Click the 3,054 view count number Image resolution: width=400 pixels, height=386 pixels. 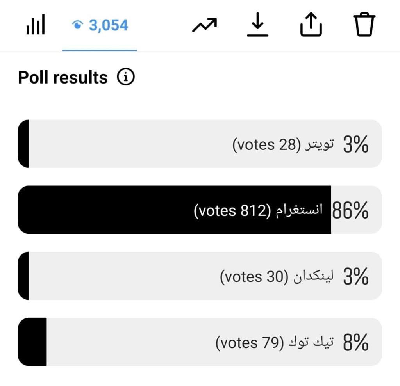click(109, 25)
